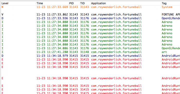Click AndroidRunt tag in the 11:34:18.979 row
The height and width of the screenshot is (94, 180).
[x=171, y=56]
